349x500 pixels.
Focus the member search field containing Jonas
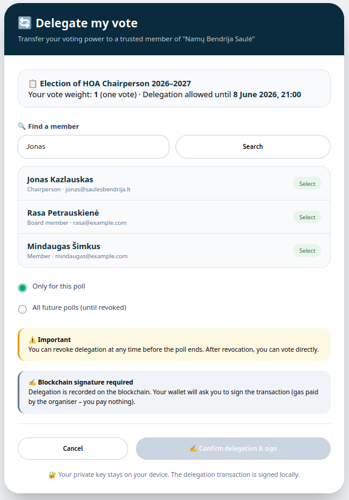(93, 146)
